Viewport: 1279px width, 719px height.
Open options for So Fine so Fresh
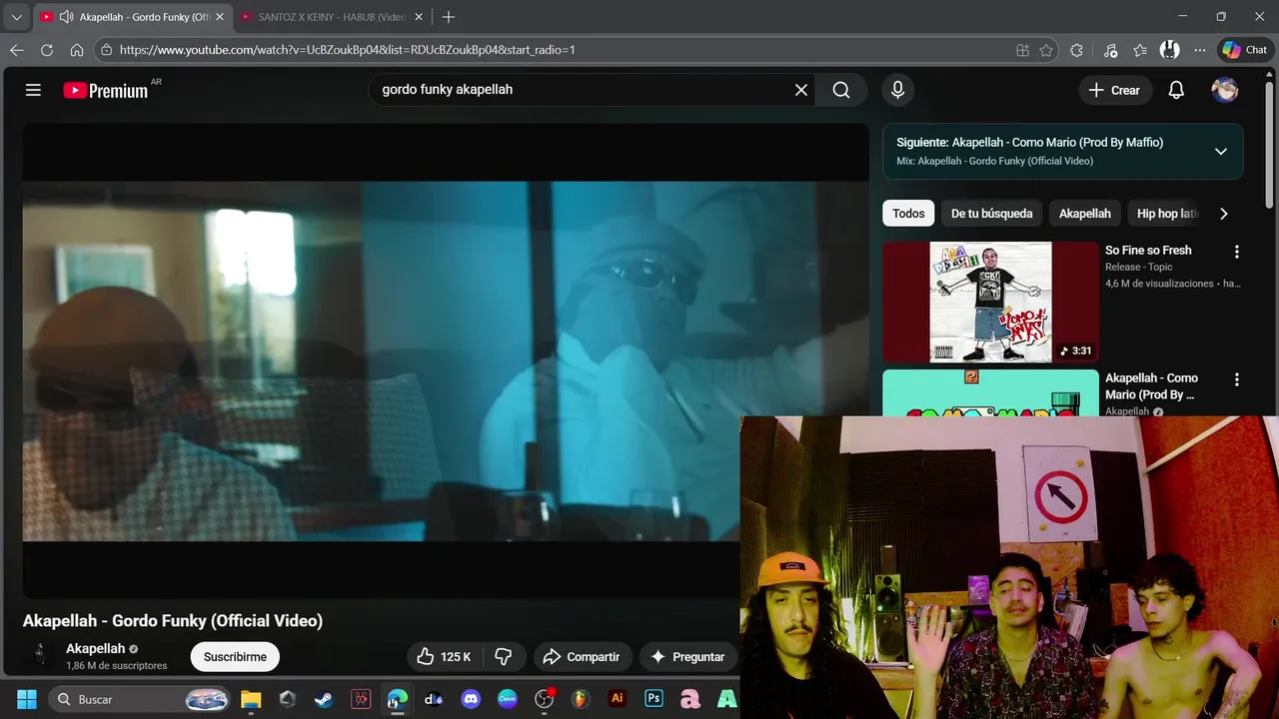coord(1237,252)
